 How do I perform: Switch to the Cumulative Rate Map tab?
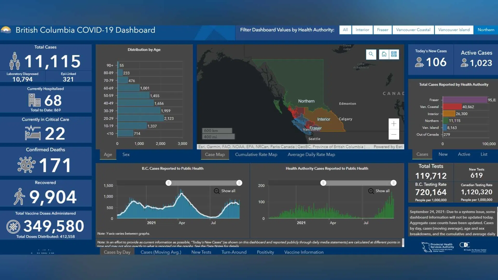coord(256,154)
